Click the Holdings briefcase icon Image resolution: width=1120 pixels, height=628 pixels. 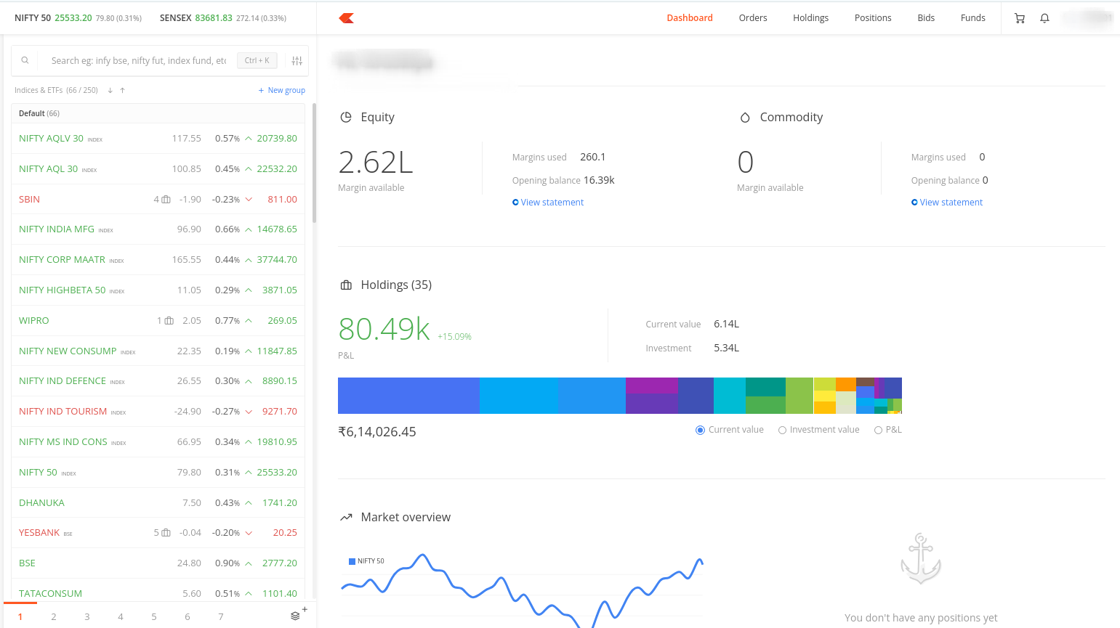(x=346, y=285)
